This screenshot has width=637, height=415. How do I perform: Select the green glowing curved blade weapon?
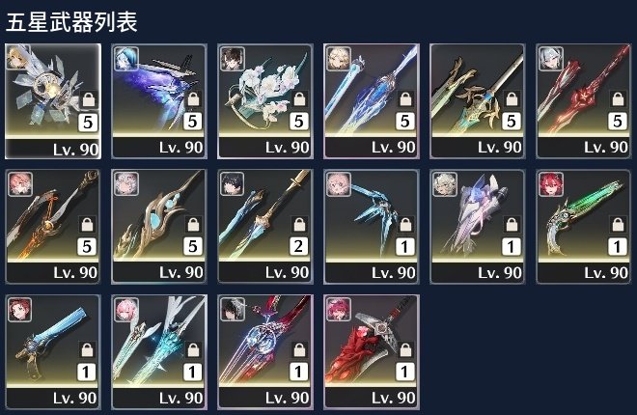click(x=584, y=227)
